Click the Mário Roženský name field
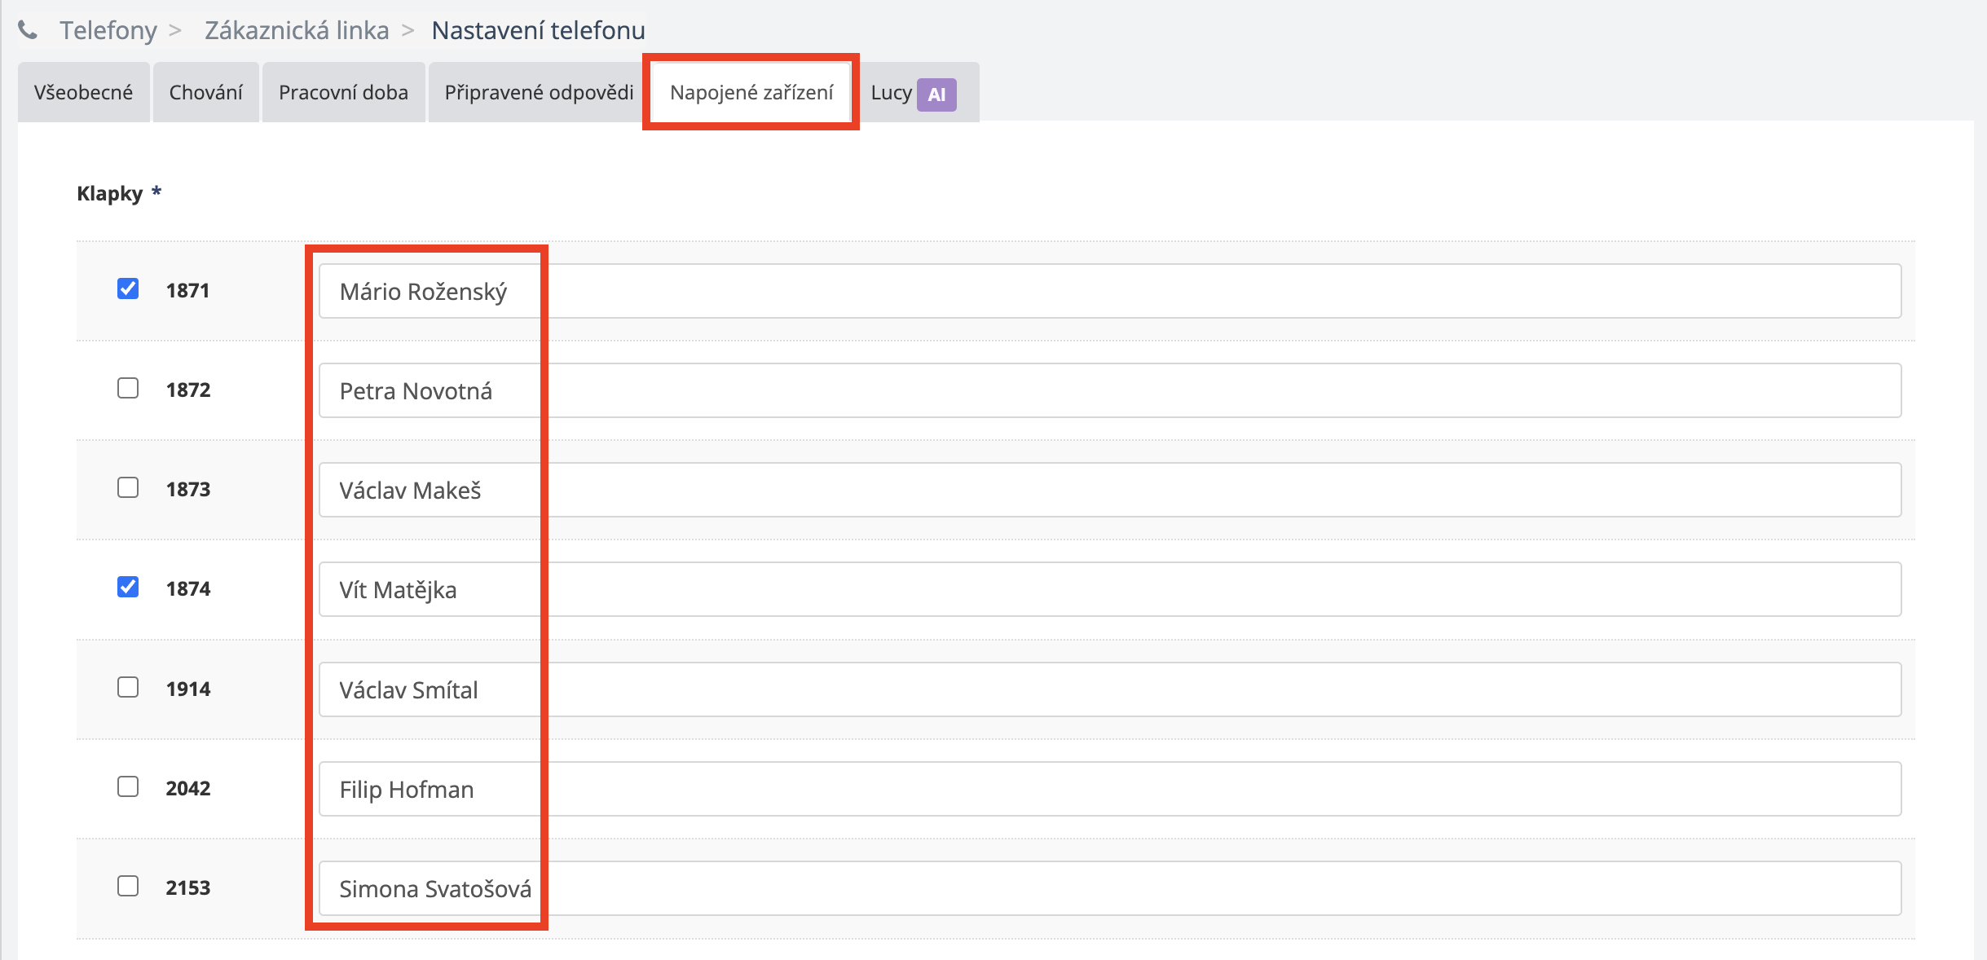This screenshot has height=960, width=1987. tap(1108, 291)
